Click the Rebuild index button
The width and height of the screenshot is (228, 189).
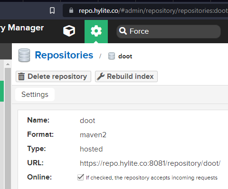tap(126, 76)
